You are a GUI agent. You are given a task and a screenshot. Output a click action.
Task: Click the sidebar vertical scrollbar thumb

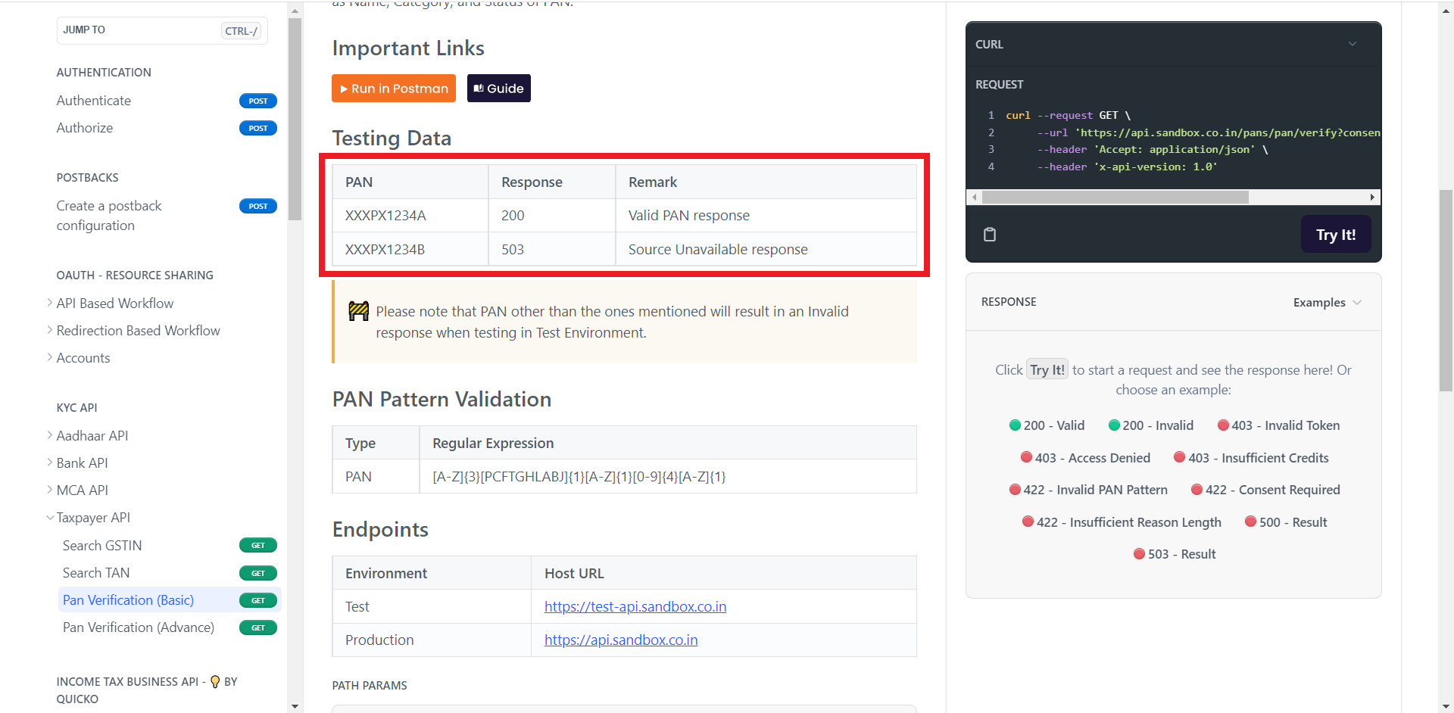point(295,119)
